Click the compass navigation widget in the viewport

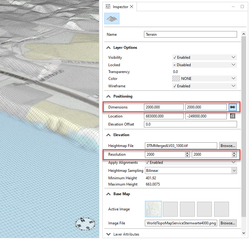85,224
